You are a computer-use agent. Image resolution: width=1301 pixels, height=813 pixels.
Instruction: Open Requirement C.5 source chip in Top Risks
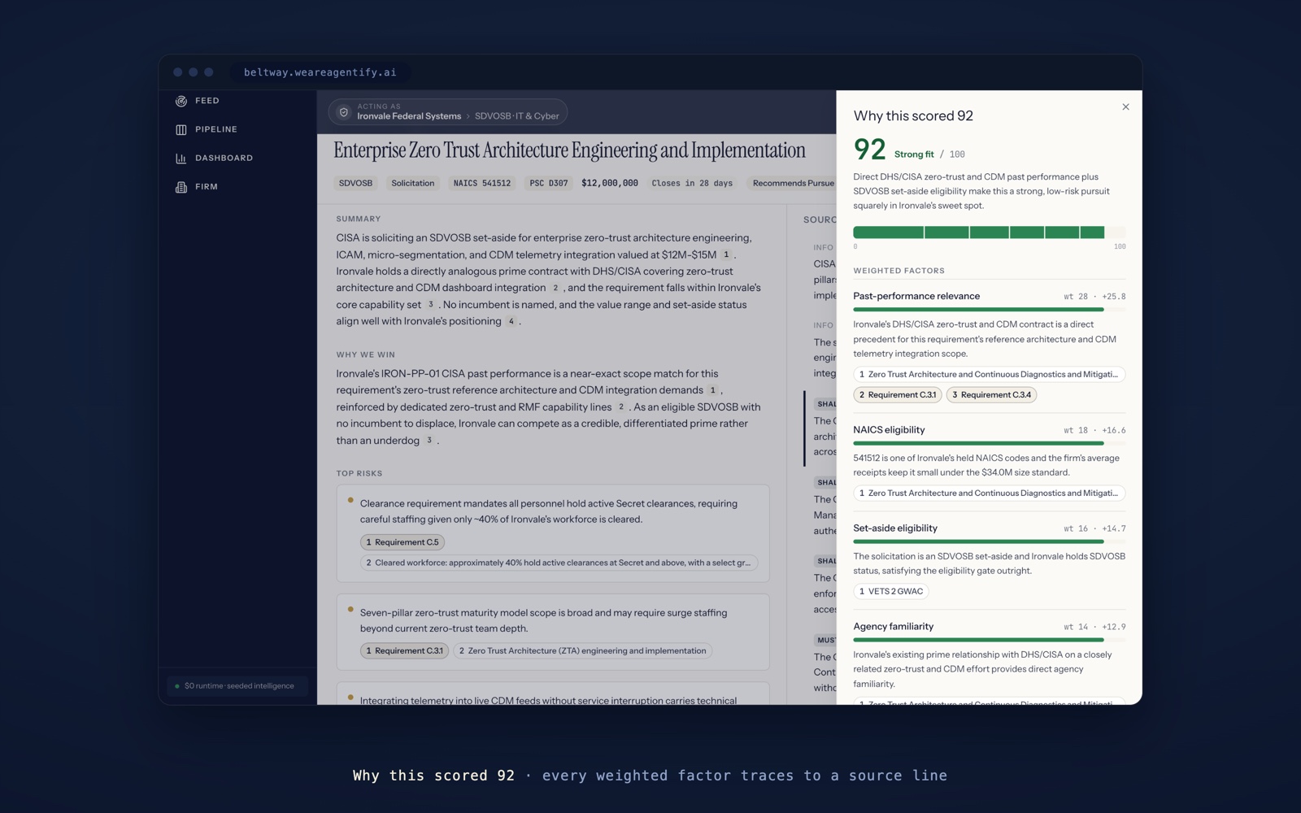tap(402, 542)
